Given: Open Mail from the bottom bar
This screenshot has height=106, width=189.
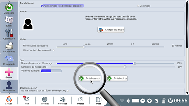Looking at the screenshot, I should pos(27,100).
